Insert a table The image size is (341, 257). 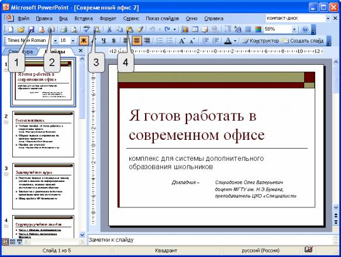[195, 29]
